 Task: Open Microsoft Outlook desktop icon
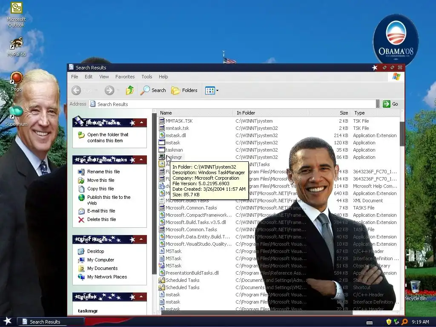[x=16, y=14]
